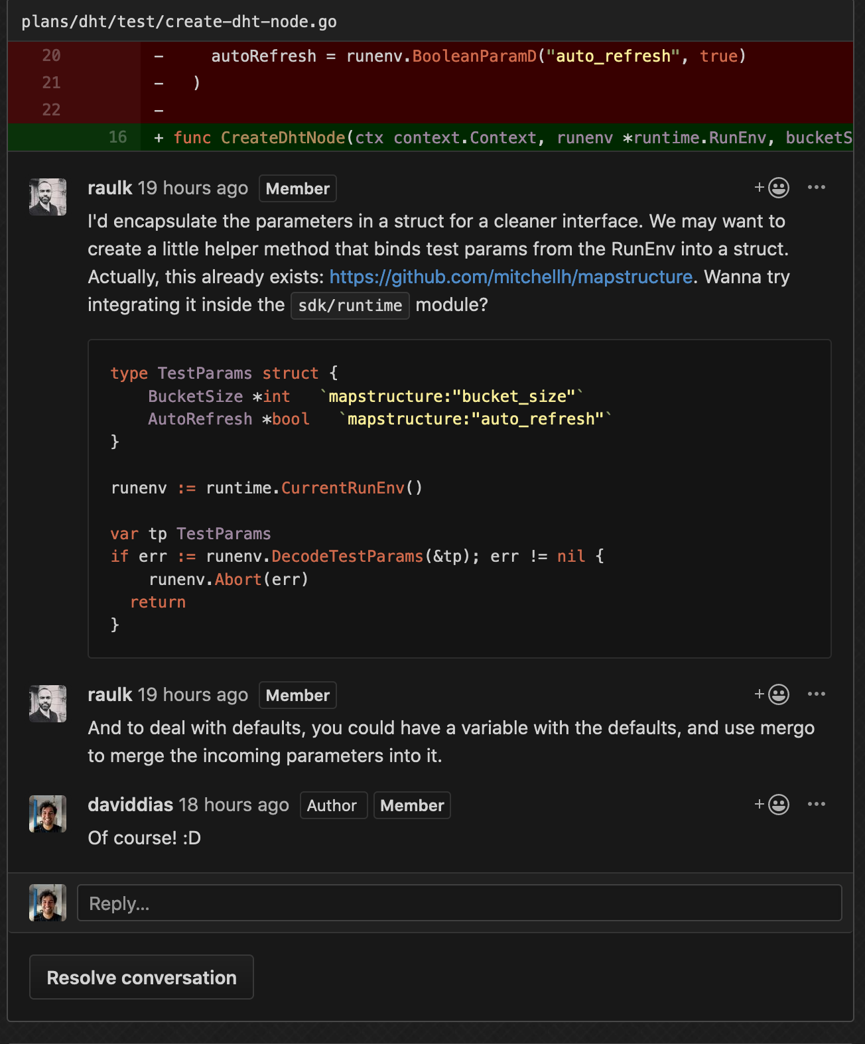The height and width of the screenshot is (1044, 865).
Task: Click the 'var tp TestParams' code line
Action: point(191,534)
